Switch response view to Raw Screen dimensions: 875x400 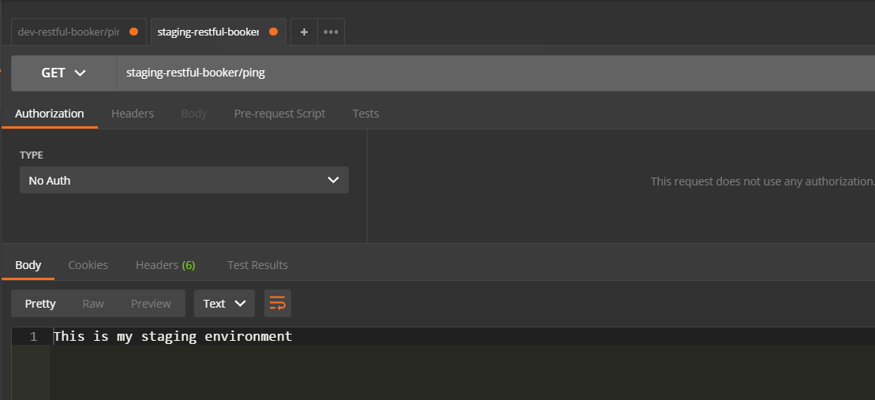[93, 303]
